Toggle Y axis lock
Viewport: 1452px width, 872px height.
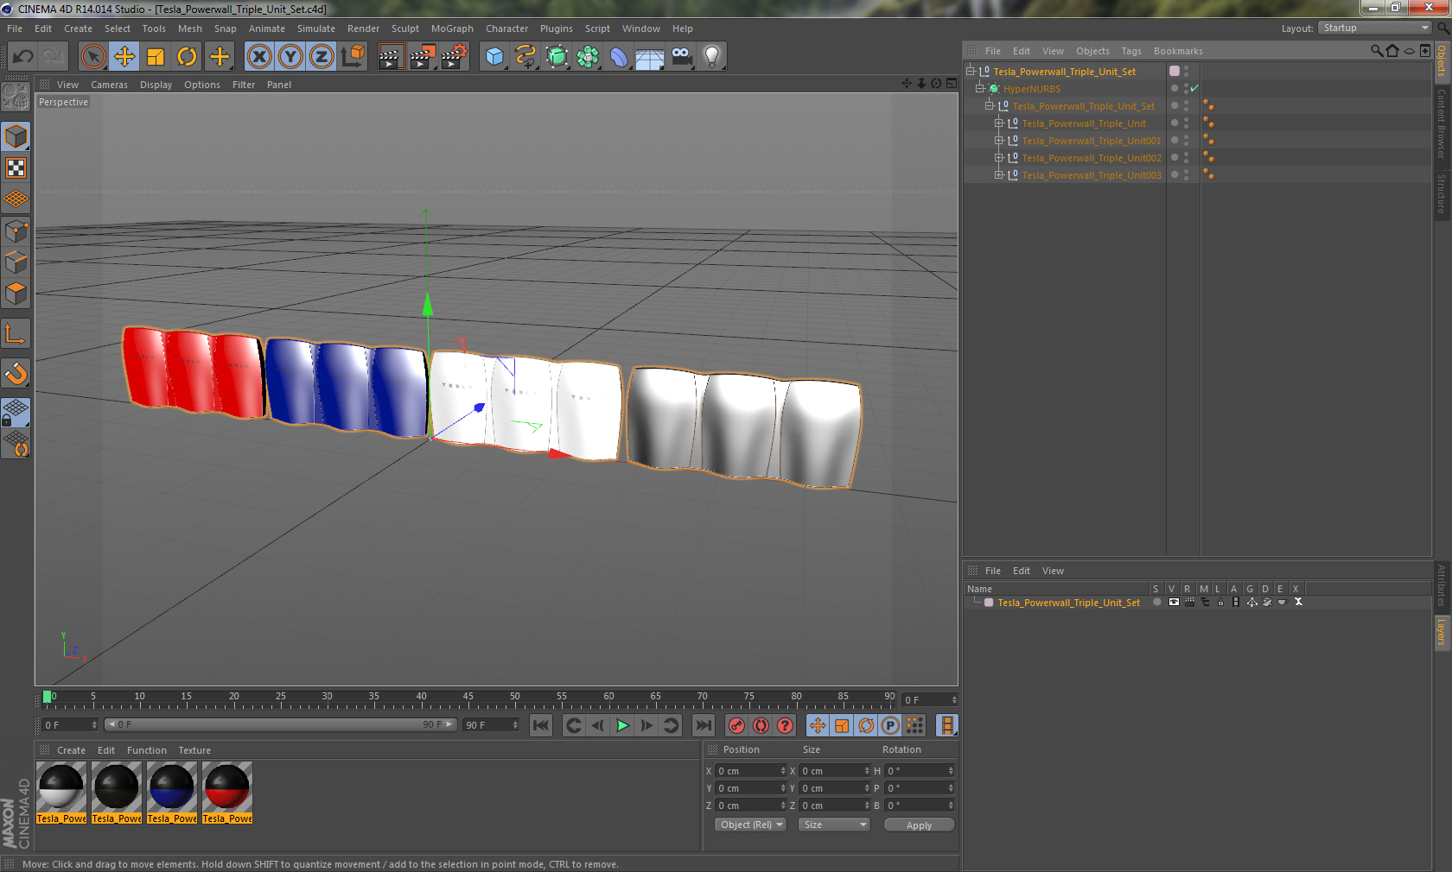(x=290, y=57)
